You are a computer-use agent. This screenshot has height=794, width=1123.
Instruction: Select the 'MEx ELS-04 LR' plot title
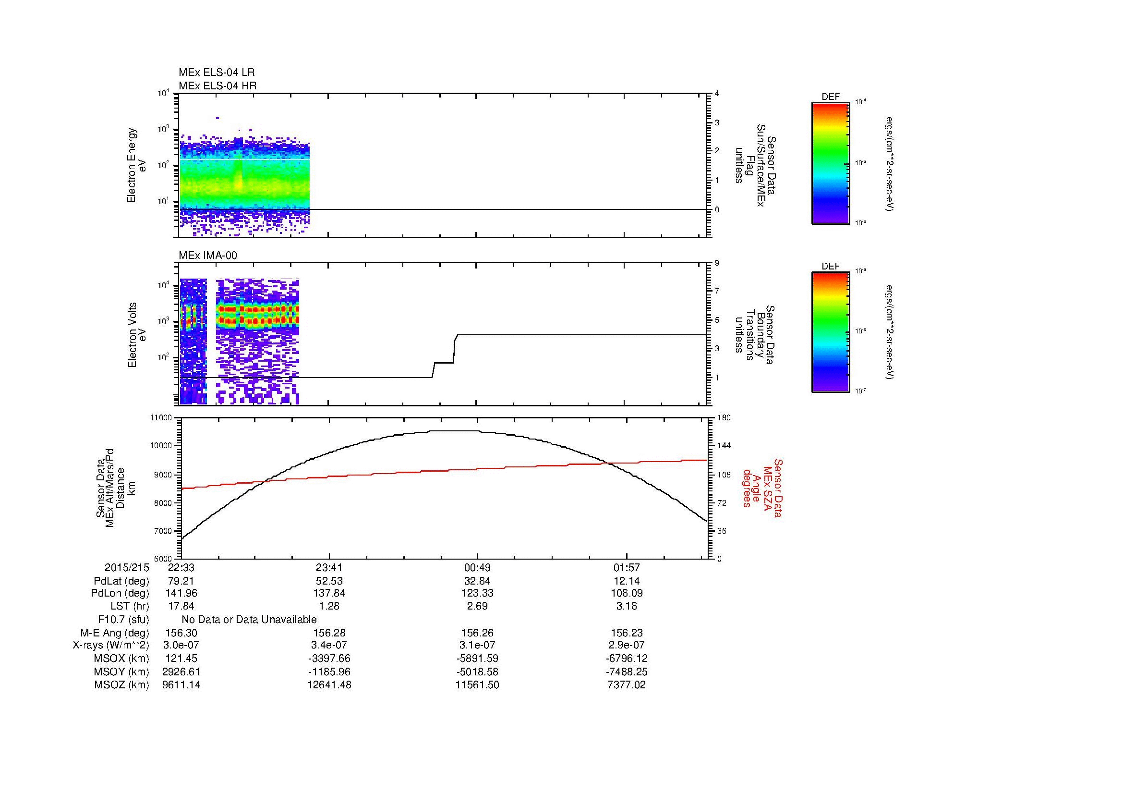[x=217, y=73]
